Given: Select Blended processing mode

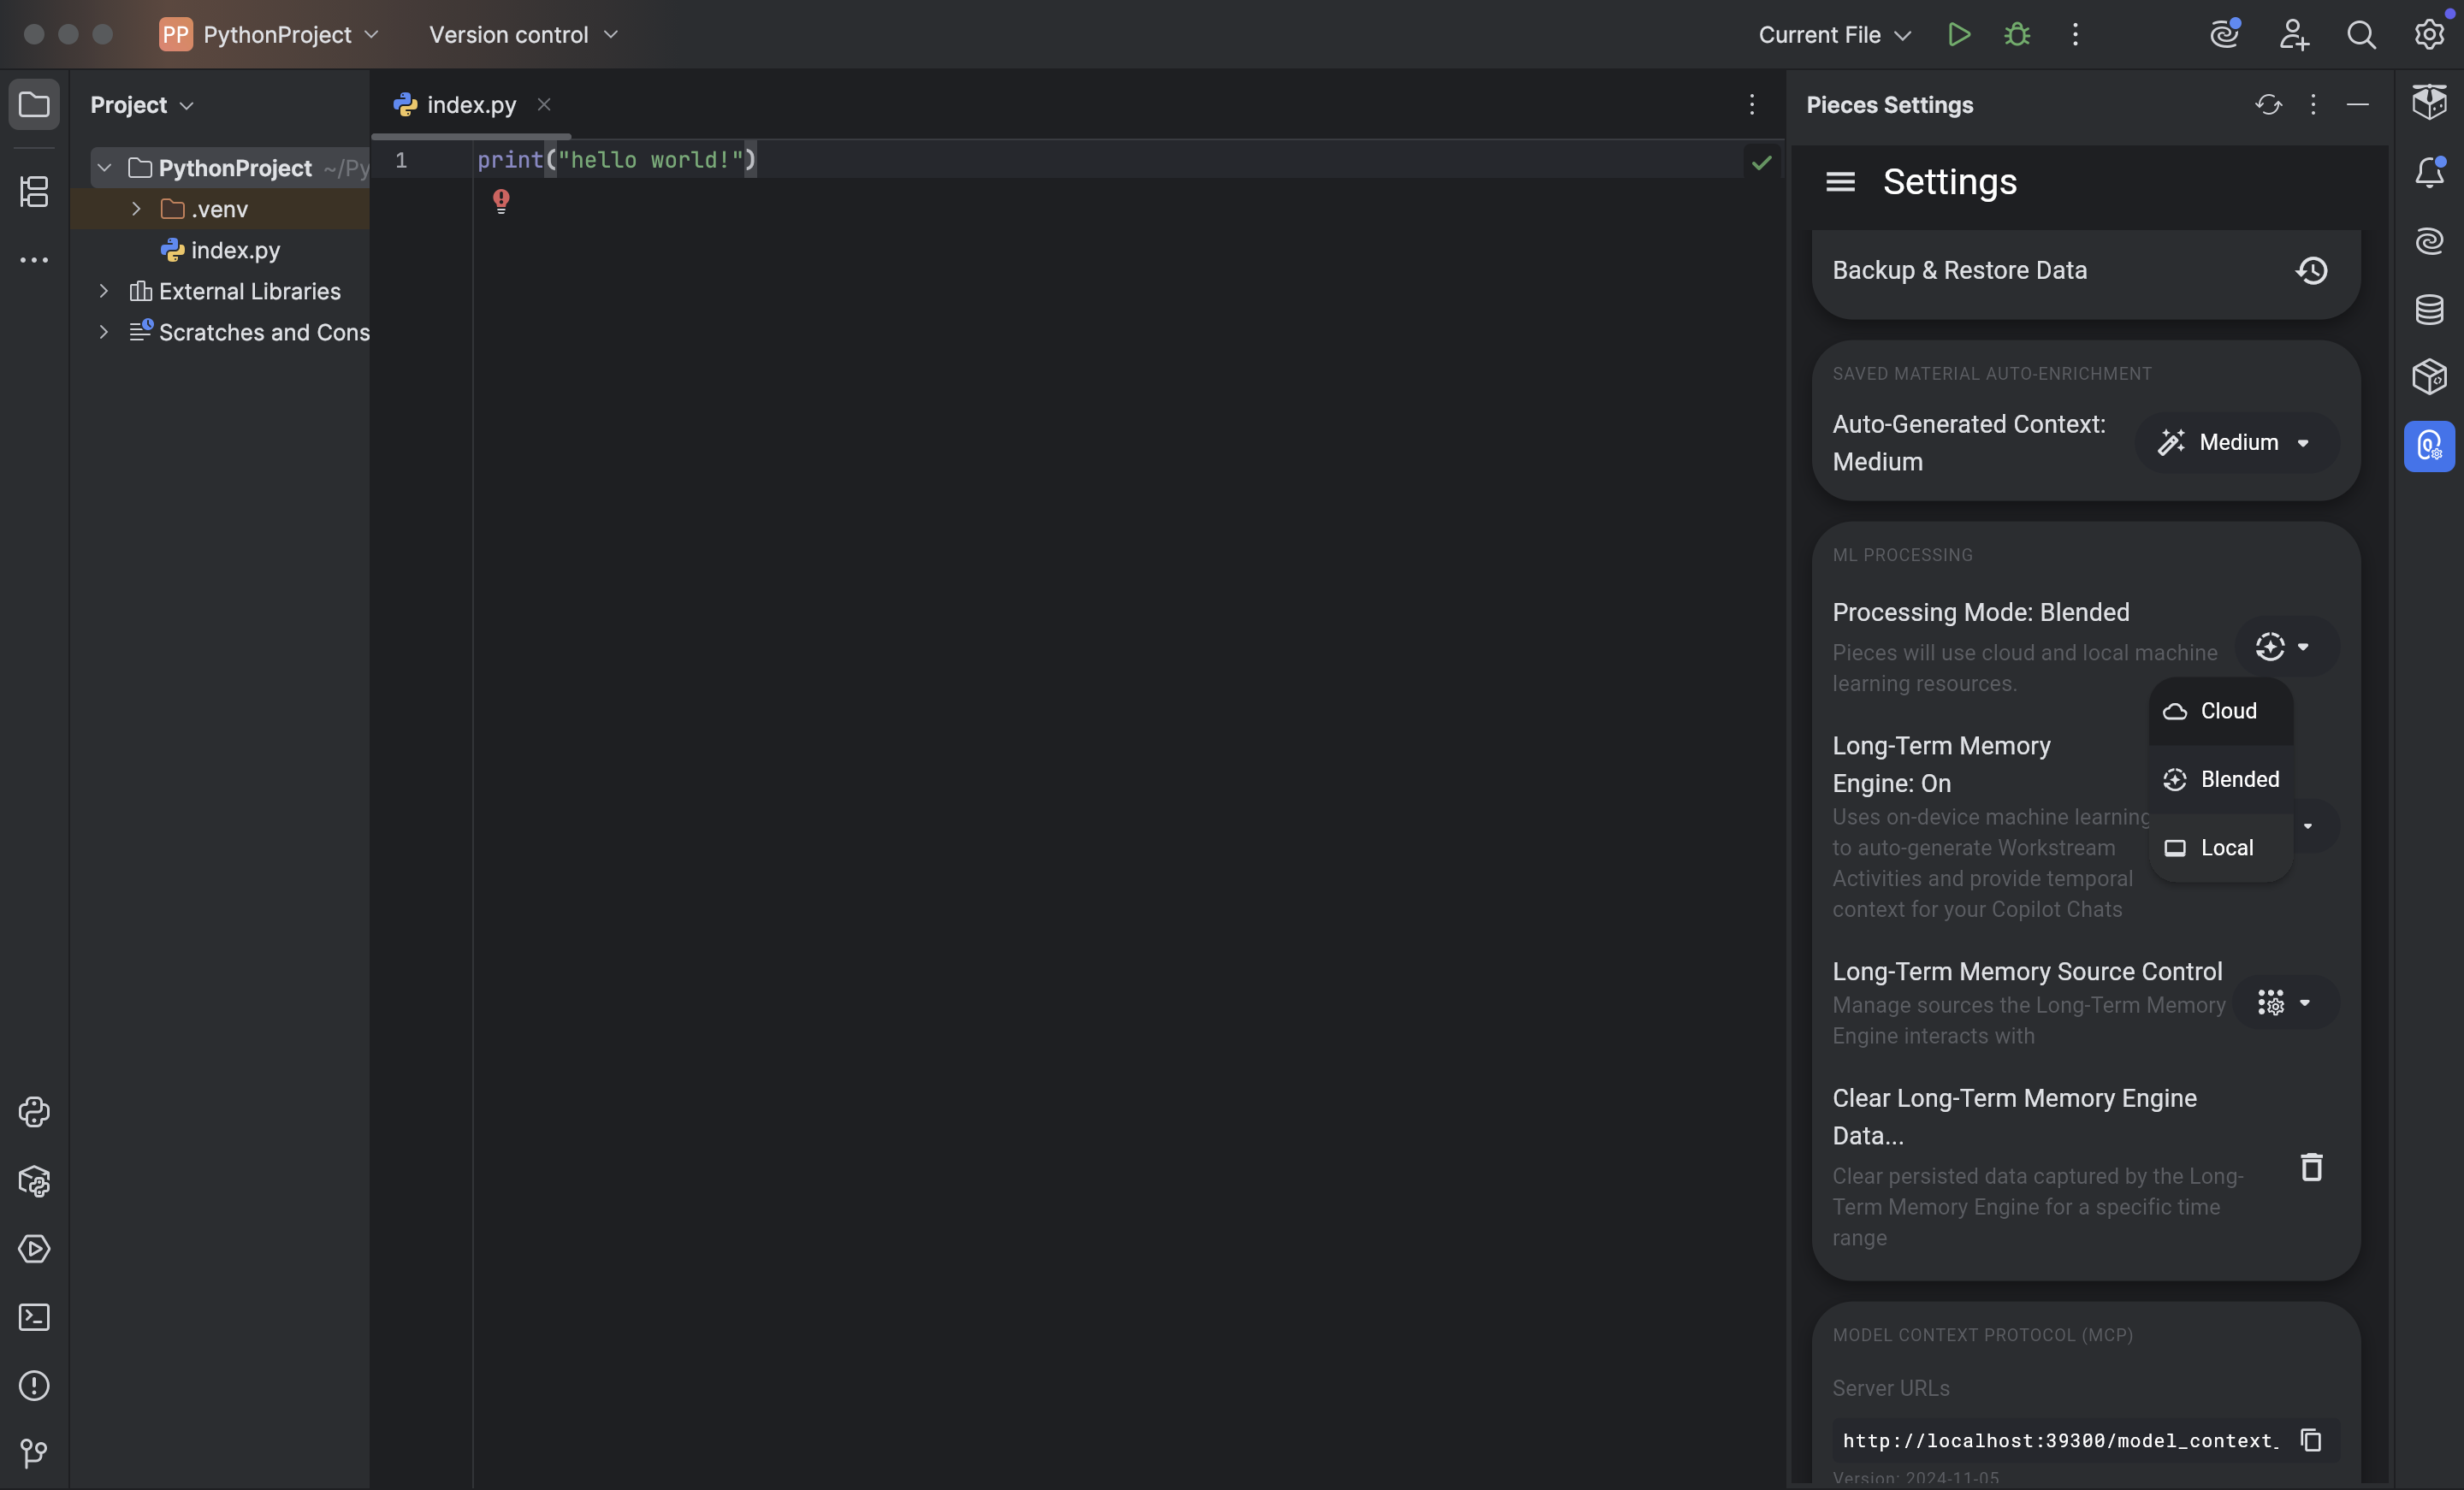Looking at the screenshot, I should pyautogui.click(x=2220, y=779).
